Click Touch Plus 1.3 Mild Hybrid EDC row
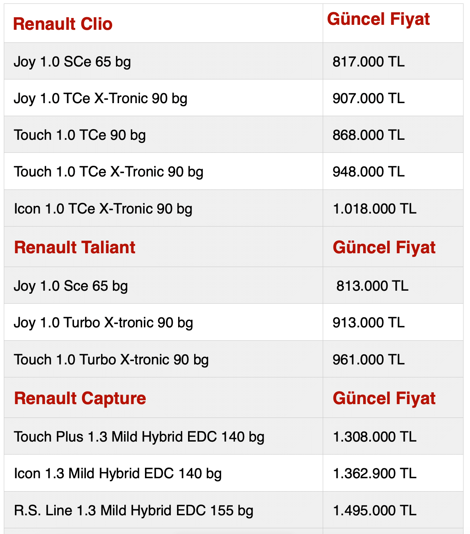This screenshot has height=534, width=470. pyautogui.click(x=139, y=437)
